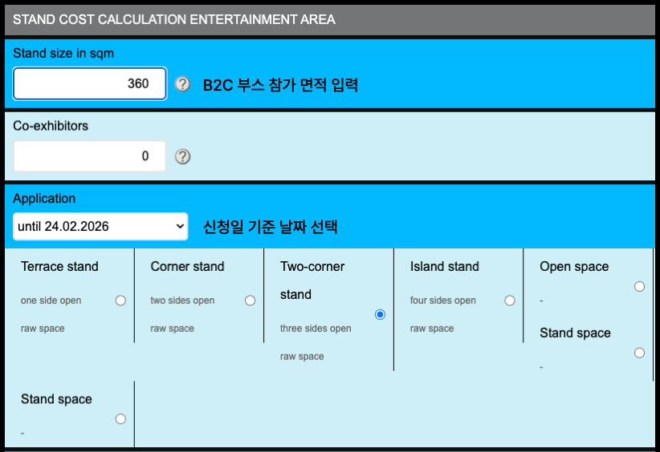Select the Open space radio button

[639, 286]
